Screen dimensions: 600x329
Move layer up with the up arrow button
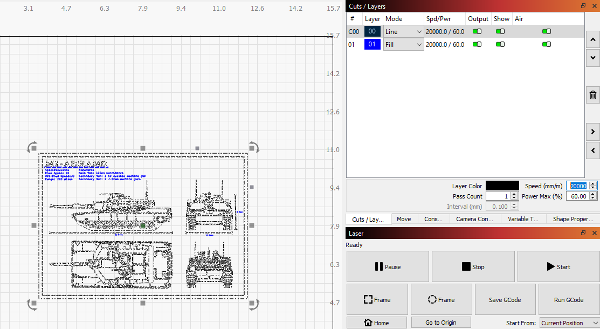592,39
